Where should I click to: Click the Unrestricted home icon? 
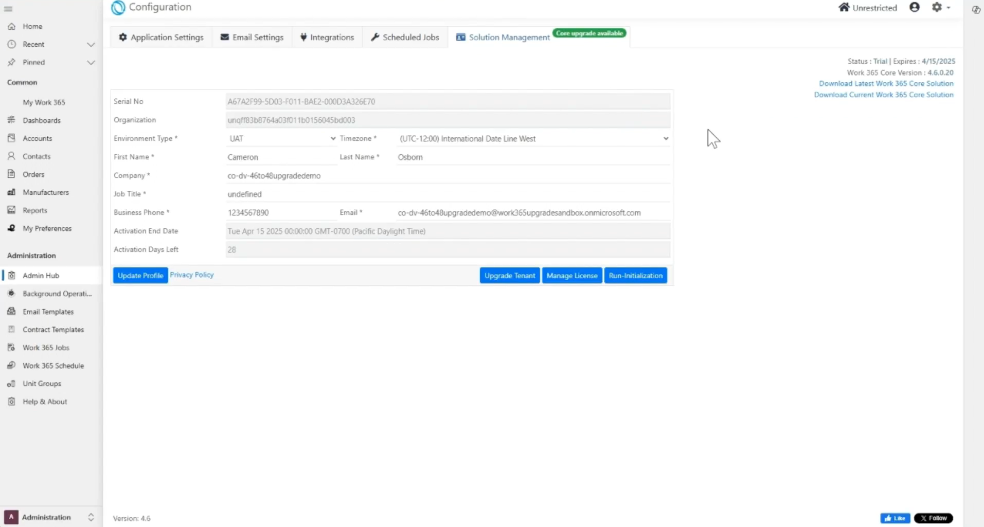pos(844,7)
